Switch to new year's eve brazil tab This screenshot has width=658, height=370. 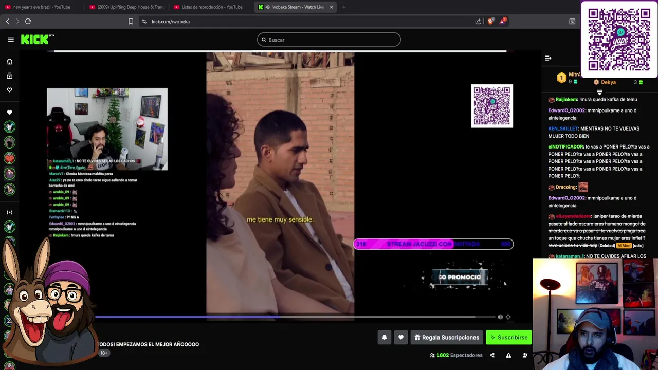(x=42, y=7)
